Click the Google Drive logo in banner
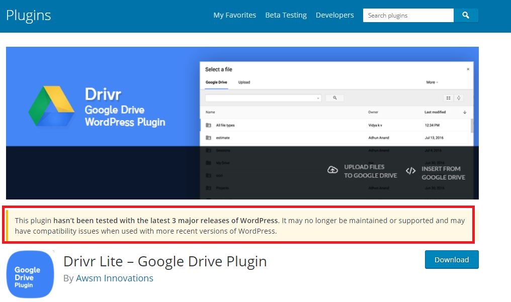511x302 pixels. point(51,106)
